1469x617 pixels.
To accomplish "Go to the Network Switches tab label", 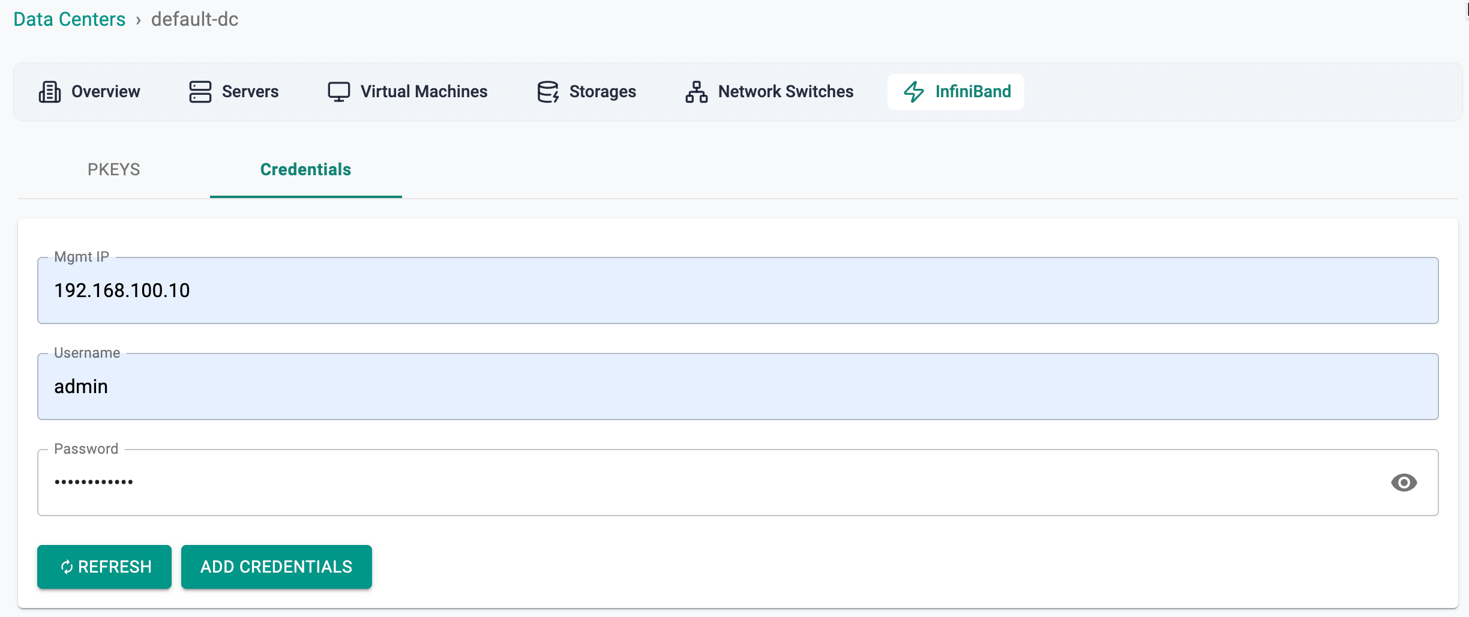I will click(786, 92).
